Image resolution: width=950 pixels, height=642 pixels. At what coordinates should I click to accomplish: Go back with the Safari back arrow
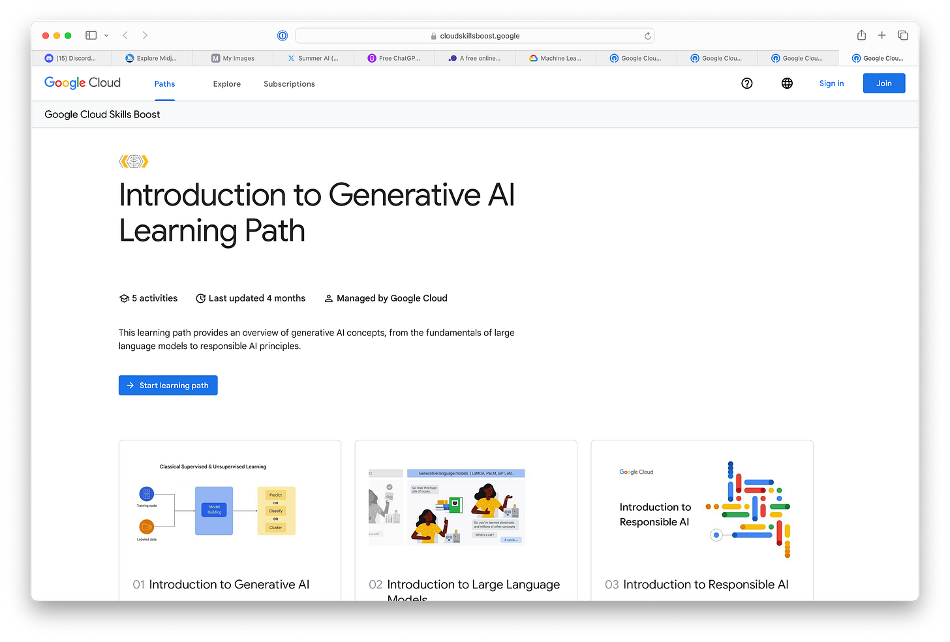(125, 35)
